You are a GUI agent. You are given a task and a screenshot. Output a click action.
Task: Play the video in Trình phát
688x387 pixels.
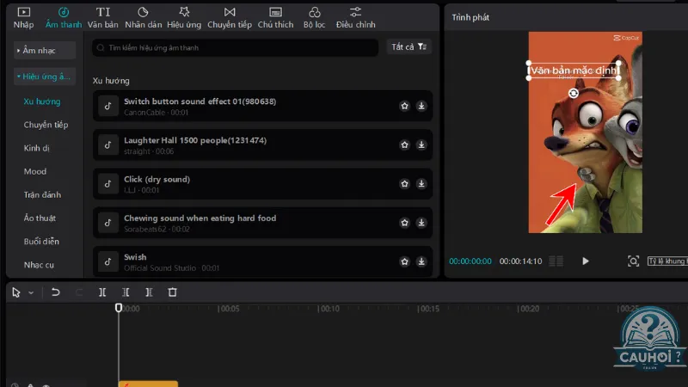click(x=586, y=261)
